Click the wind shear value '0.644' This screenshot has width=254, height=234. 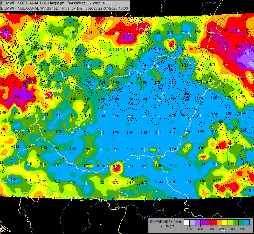coord(159,182)
